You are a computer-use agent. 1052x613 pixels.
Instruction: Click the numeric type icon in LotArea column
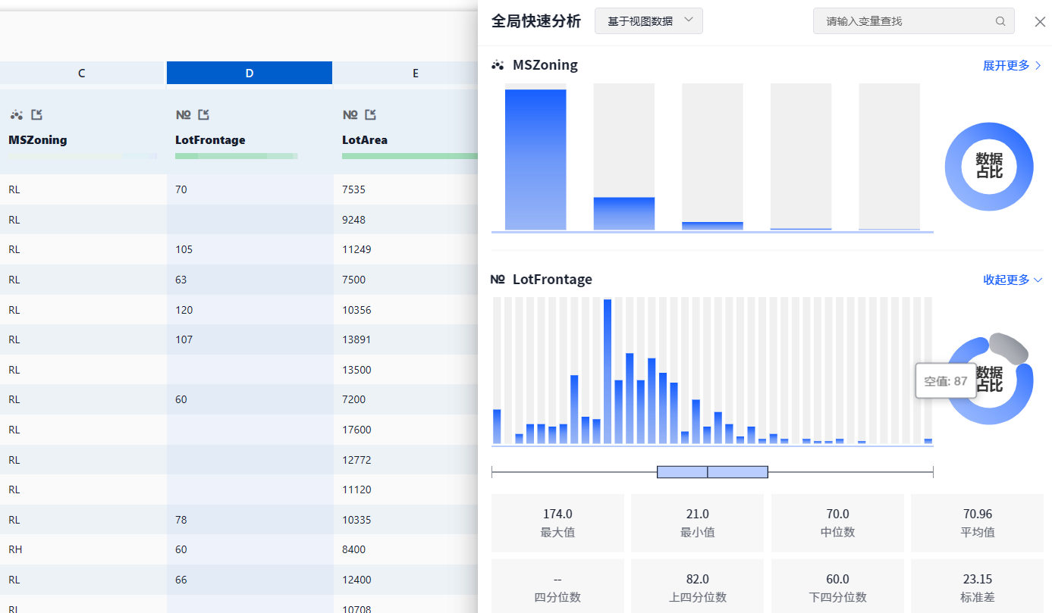coord(350,115)
